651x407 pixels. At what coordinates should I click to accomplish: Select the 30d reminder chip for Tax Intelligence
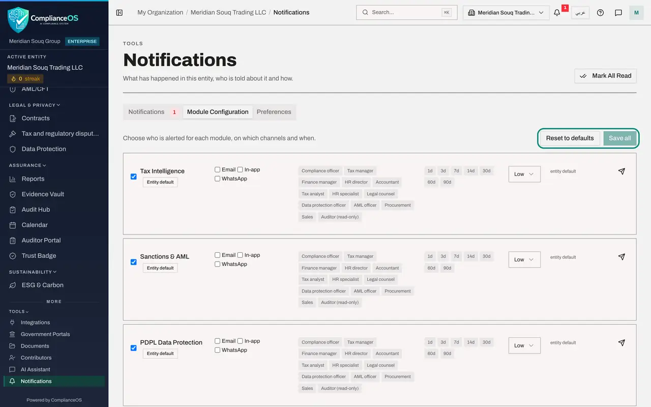point(487,171)
